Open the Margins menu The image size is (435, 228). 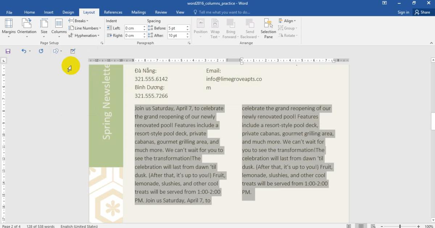tap(9, 28)
